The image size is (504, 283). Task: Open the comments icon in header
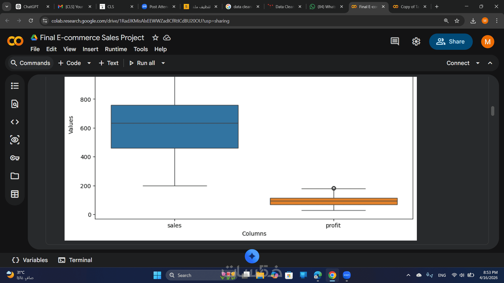click(395, 41)
